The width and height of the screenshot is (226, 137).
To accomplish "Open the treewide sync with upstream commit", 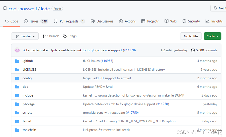I will coord(104,113).
